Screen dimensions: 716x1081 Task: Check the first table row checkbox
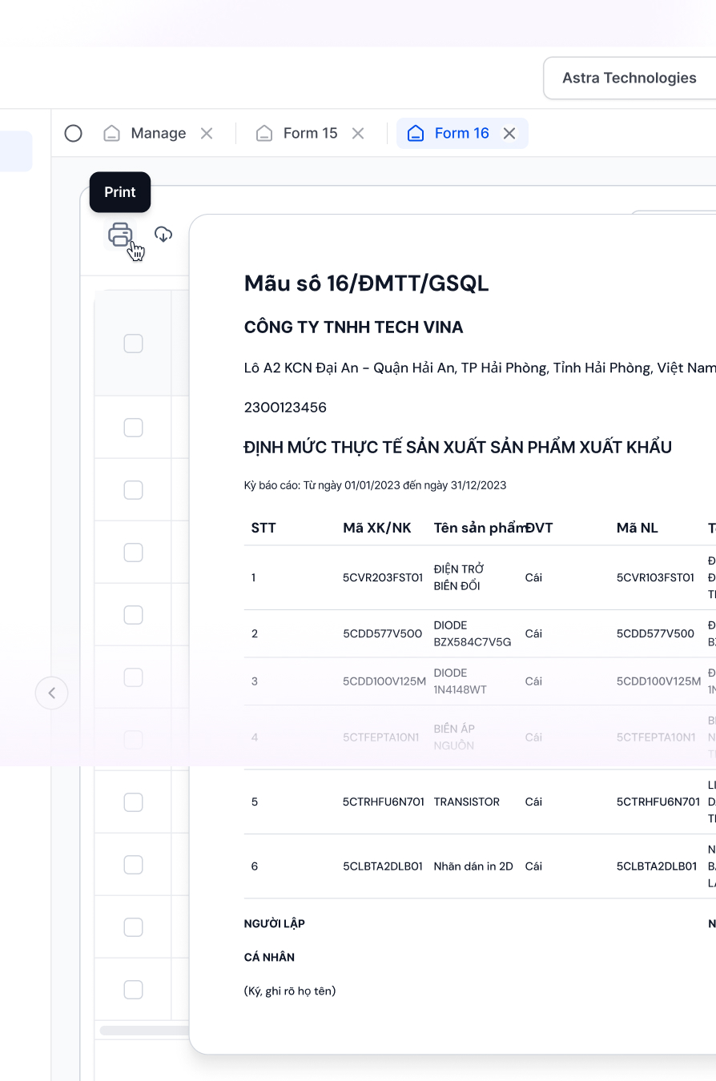[133, 428]
